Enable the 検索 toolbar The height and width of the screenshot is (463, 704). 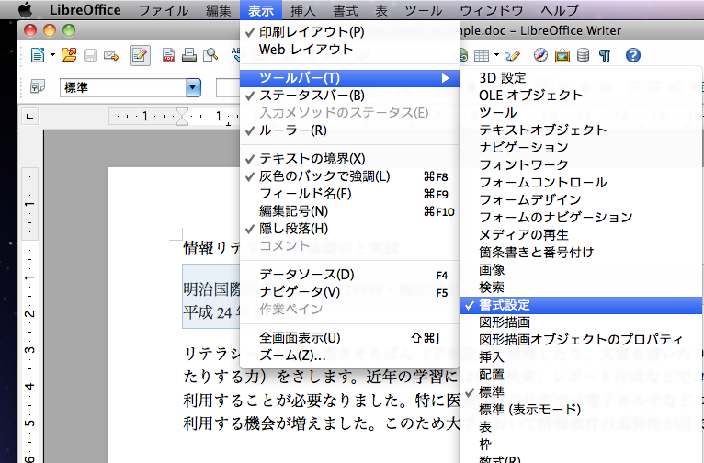581,288
